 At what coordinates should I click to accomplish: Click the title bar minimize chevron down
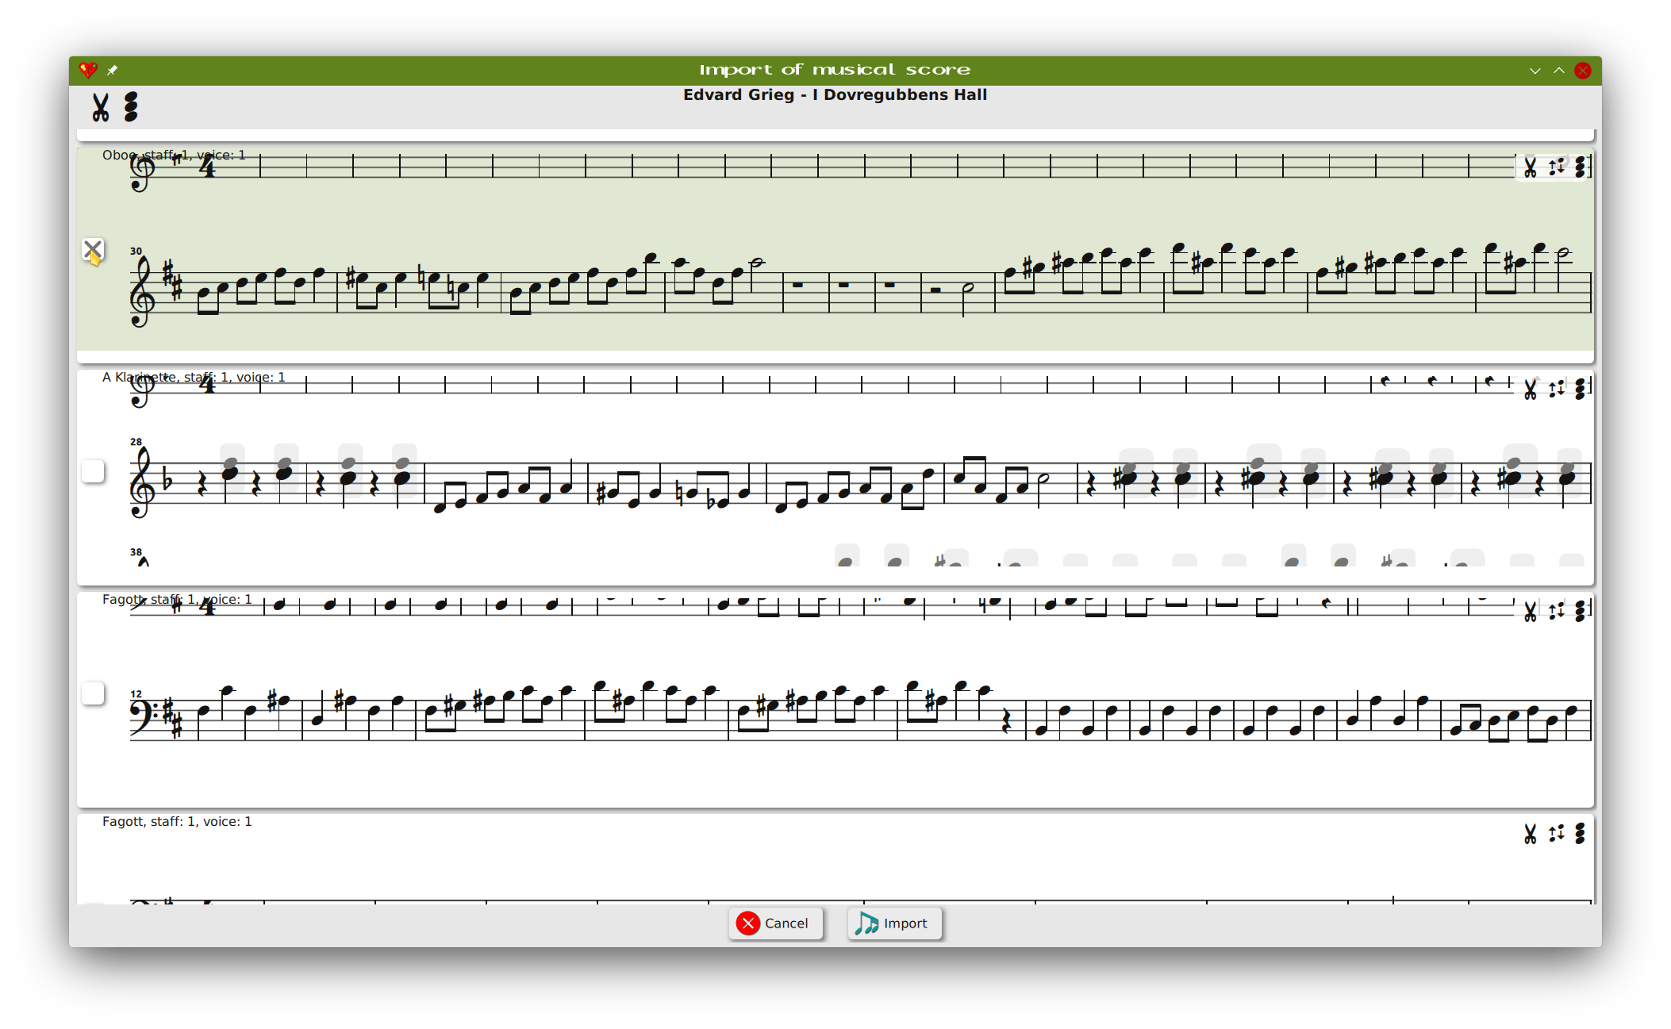1535,71
